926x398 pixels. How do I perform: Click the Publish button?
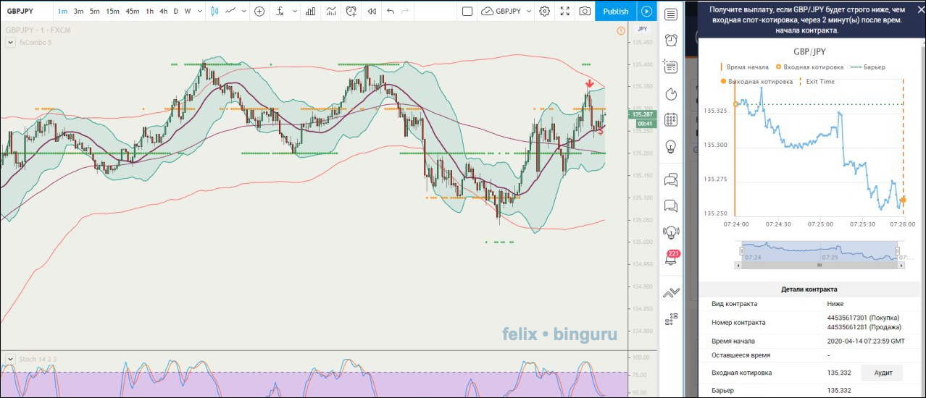(x=615, y=11)
